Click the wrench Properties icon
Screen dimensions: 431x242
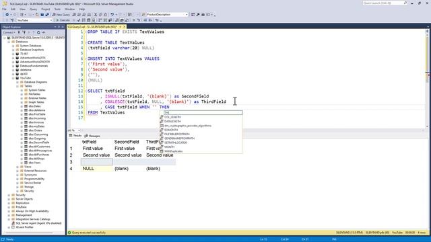click(198, 15)
